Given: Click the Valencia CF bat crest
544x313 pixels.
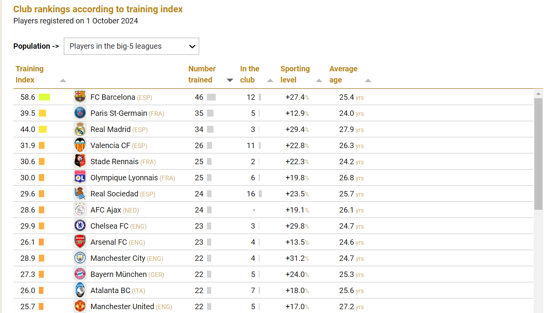Looking at the screenshot, I should click(x=80, y=145).
